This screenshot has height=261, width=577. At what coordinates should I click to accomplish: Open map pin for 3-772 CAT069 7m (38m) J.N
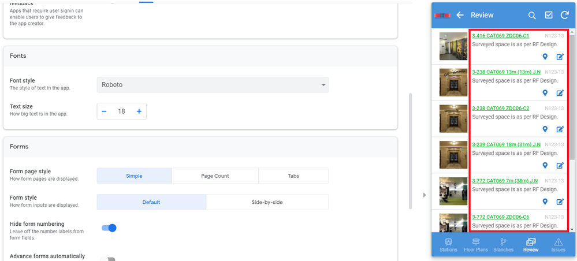tap(545, 202)
